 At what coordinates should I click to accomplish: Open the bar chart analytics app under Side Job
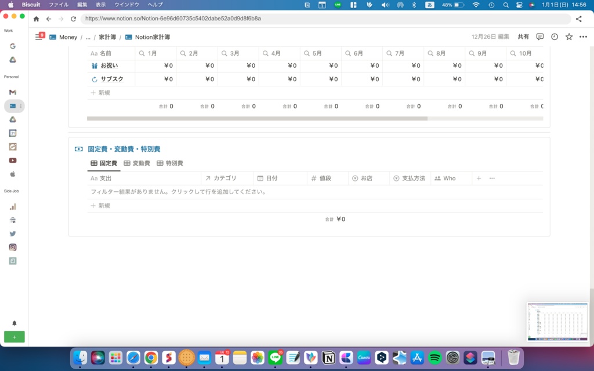[13, 207]
